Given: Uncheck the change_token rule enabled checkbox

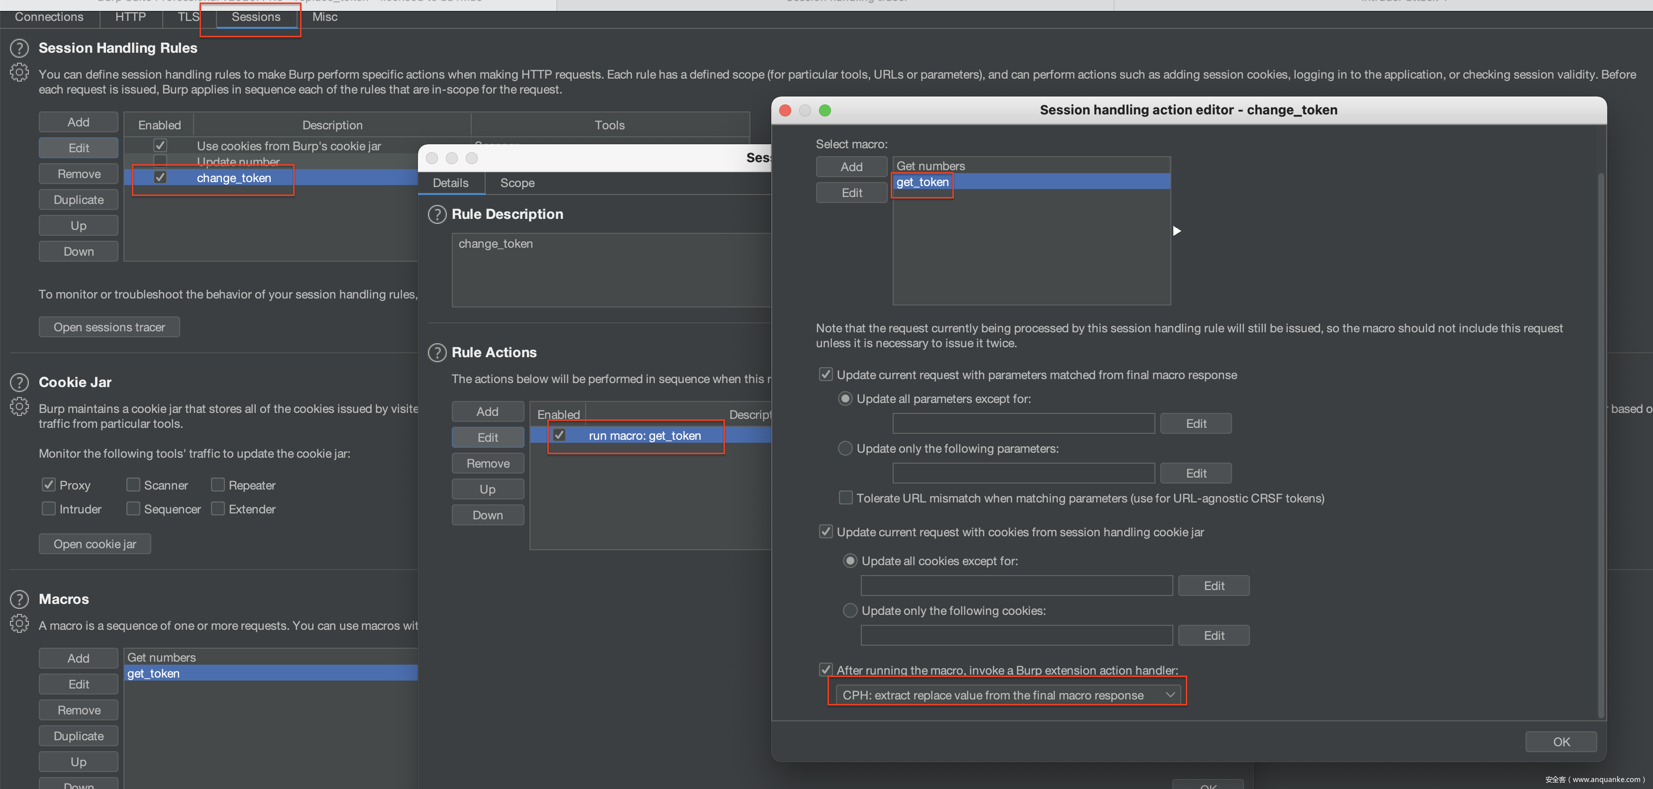Looking at the screenshot, I should click(x=160, y=178).
